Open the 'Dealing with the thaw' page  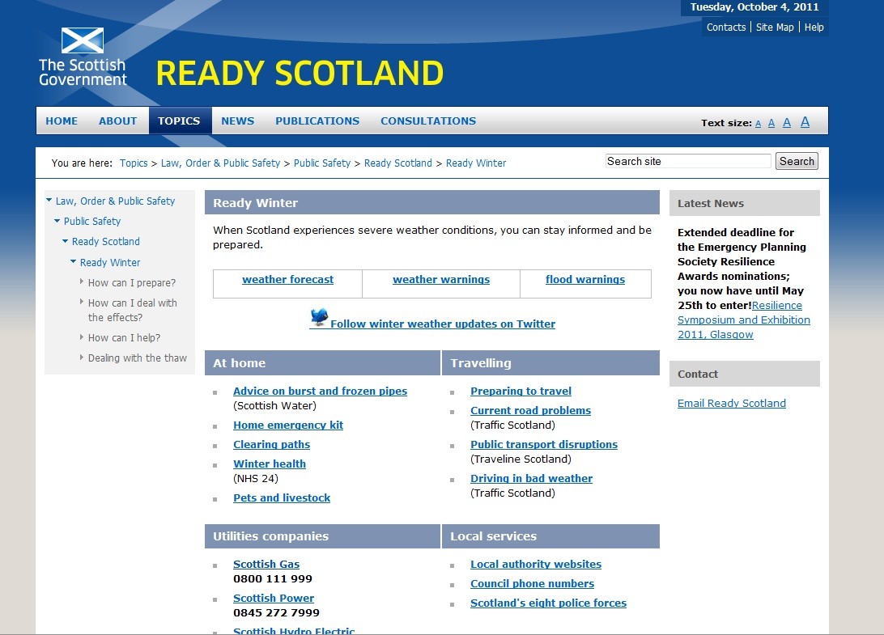click(x=138, y=357)
